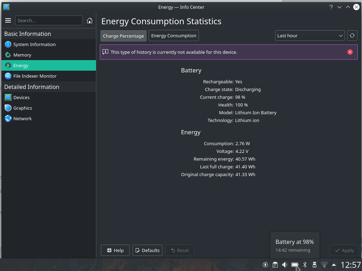Toggle the Charge Percentage view
This screenshot has width=362, height=271.
coord(123,36)
